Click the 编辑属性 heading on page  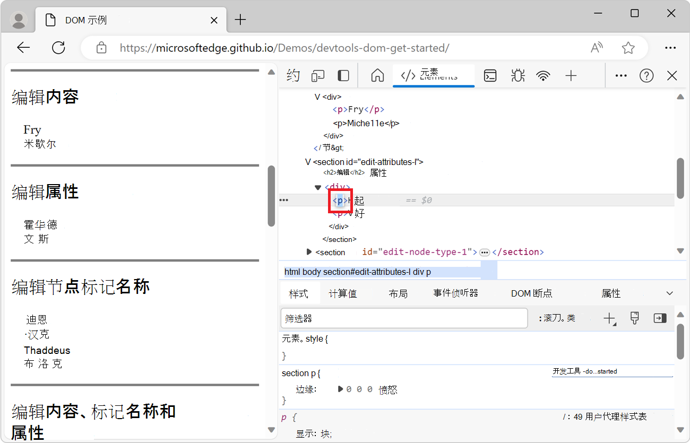[45, 192]
